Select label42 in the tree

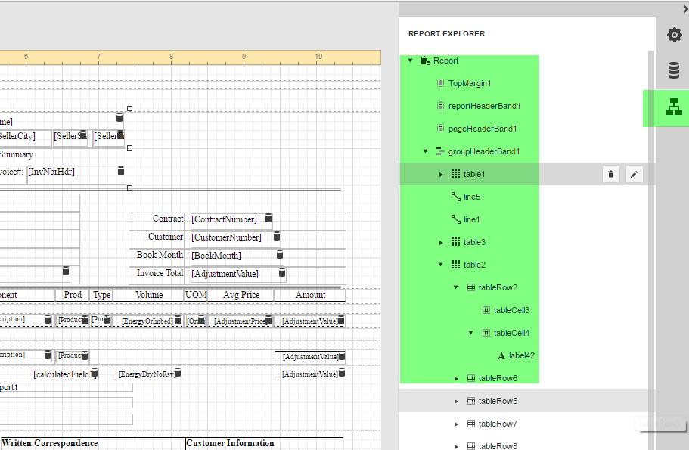click(521, 355)
